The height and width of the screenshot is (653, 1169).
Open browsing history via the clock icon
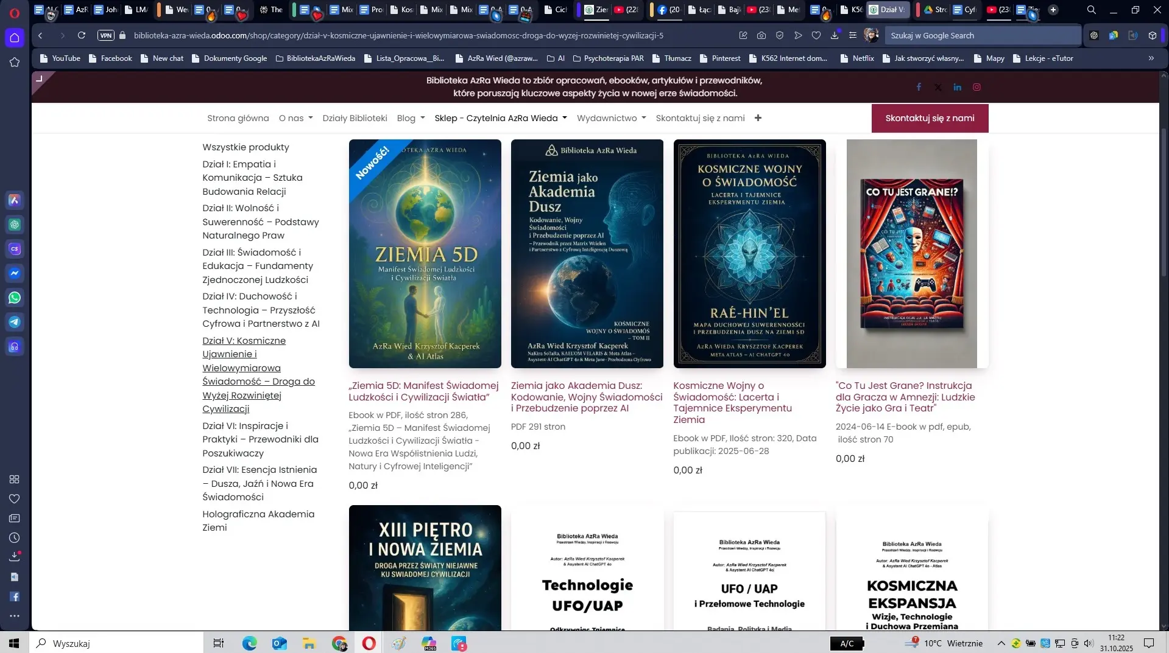point(15,537)
